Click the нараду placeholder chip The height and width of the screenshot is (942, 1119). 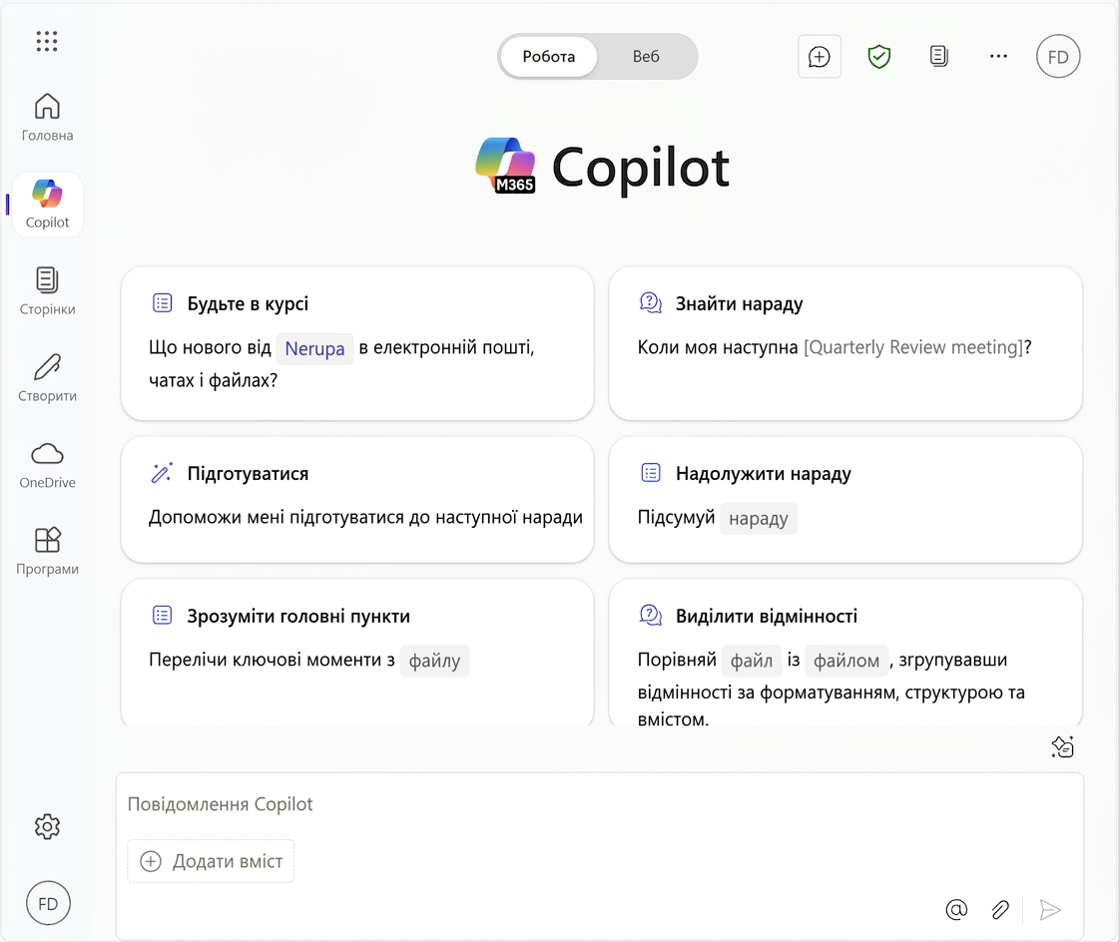click(758, 518)
